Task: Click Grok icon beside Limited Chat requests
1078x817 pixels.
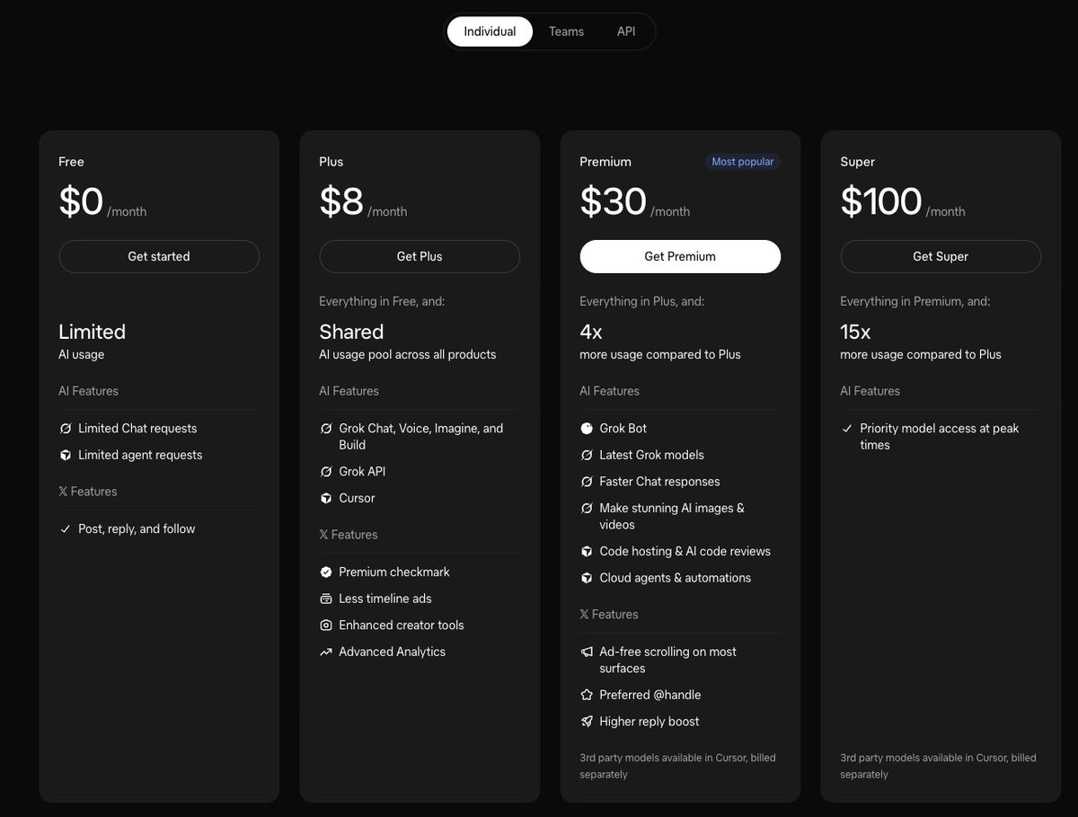Action: pos(66,429)
